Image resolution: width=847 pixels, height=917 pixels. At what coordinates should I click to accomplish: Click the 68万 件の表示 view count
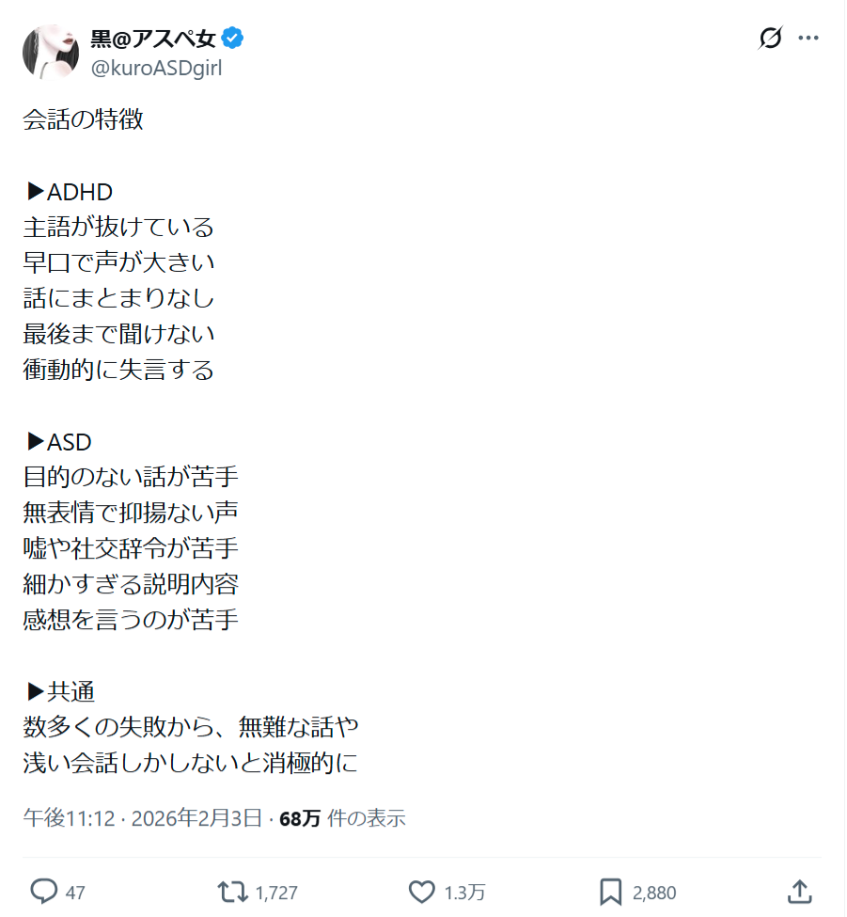(x=342, y=818)
